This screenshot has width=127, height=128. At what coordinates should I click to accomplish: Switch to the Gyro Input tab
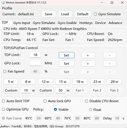click(x=22, y=23)
